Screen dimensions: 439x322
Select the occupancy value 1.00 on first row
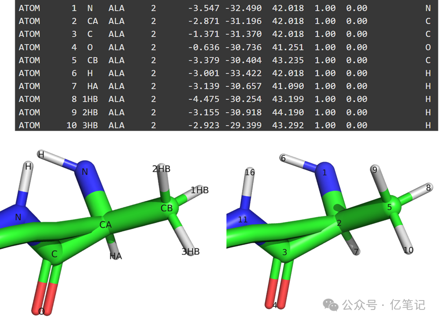tap(324, 8)
